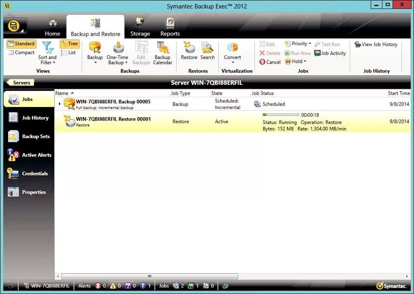Open the Priority dropdown
Image resolution: width=414 pixels, height=294 pixels.
click(x=298, y=43)
